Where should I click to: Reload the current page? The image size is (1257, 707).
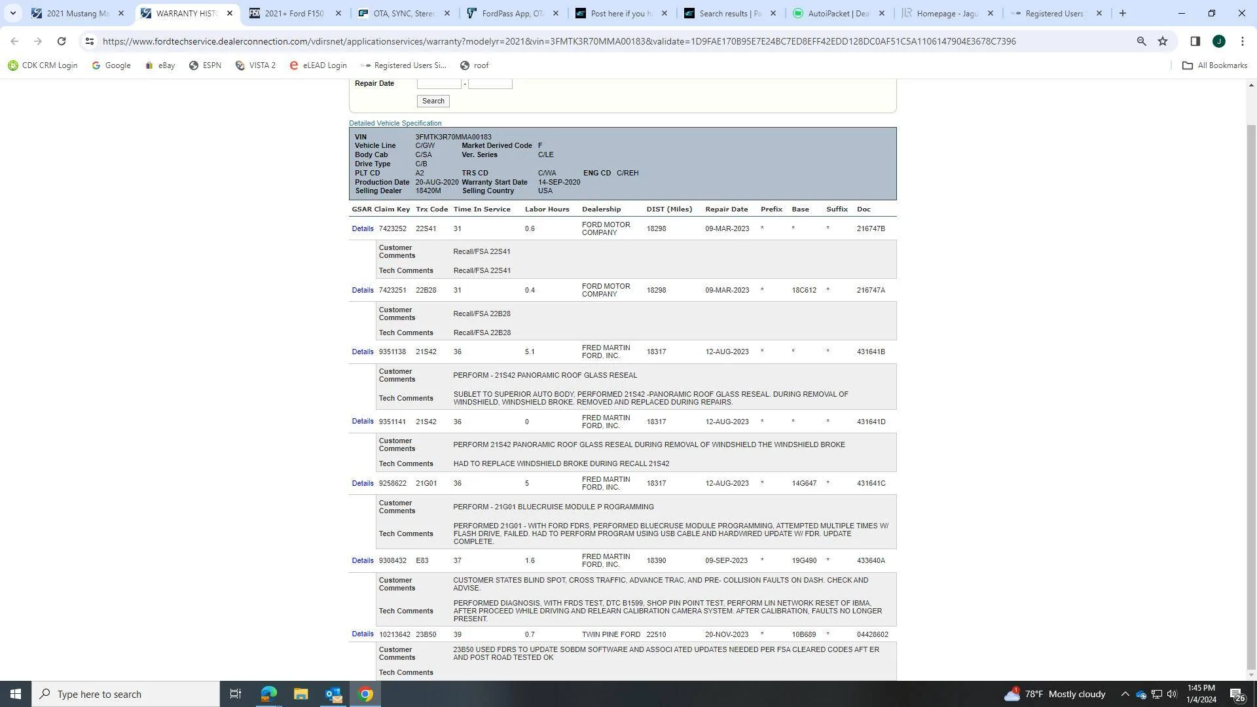62,41
